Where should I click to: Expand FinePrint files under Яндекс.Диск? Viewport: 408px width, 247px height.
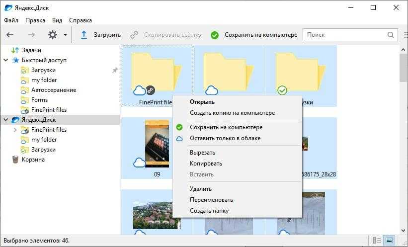[x=15, y=130]
